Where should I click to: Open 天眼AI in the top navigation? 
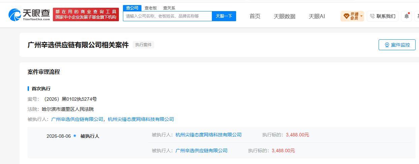pos(317,16)
